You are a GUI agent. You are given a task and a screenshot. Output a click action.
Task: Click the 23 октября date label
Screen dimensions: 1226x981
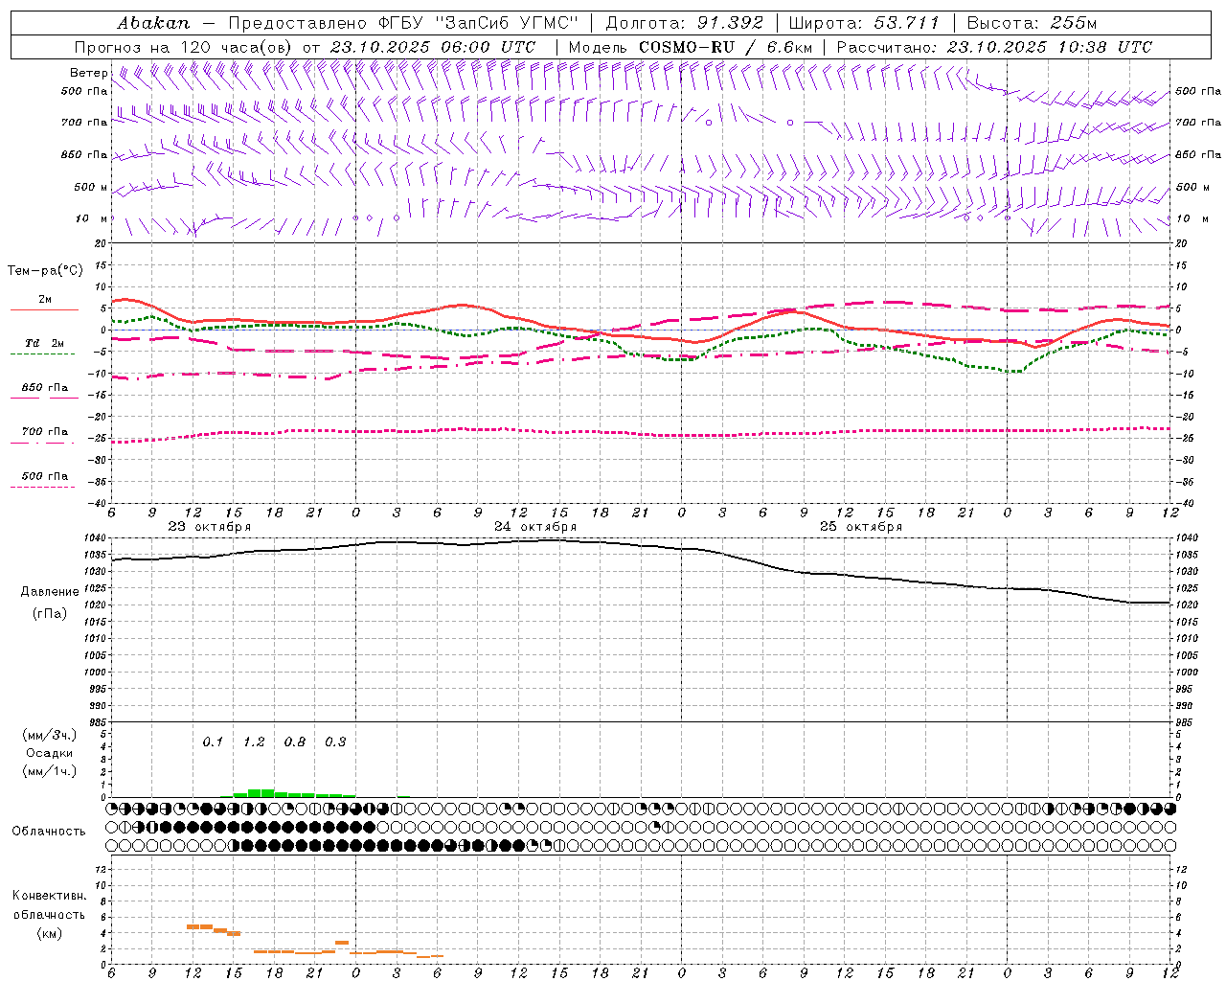pyautogui.click(x=210, y=527)
